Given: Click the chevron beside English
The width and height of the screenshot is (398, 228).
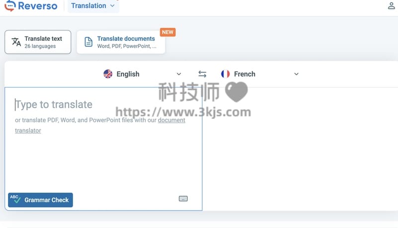Looking at the screenshot, I should (179, 74).
